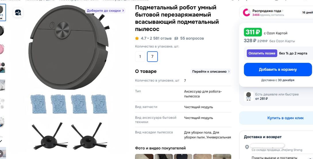The image size is (313, 159).
Task: Add item with Добавить в корзину
Action: pos(278,69)
